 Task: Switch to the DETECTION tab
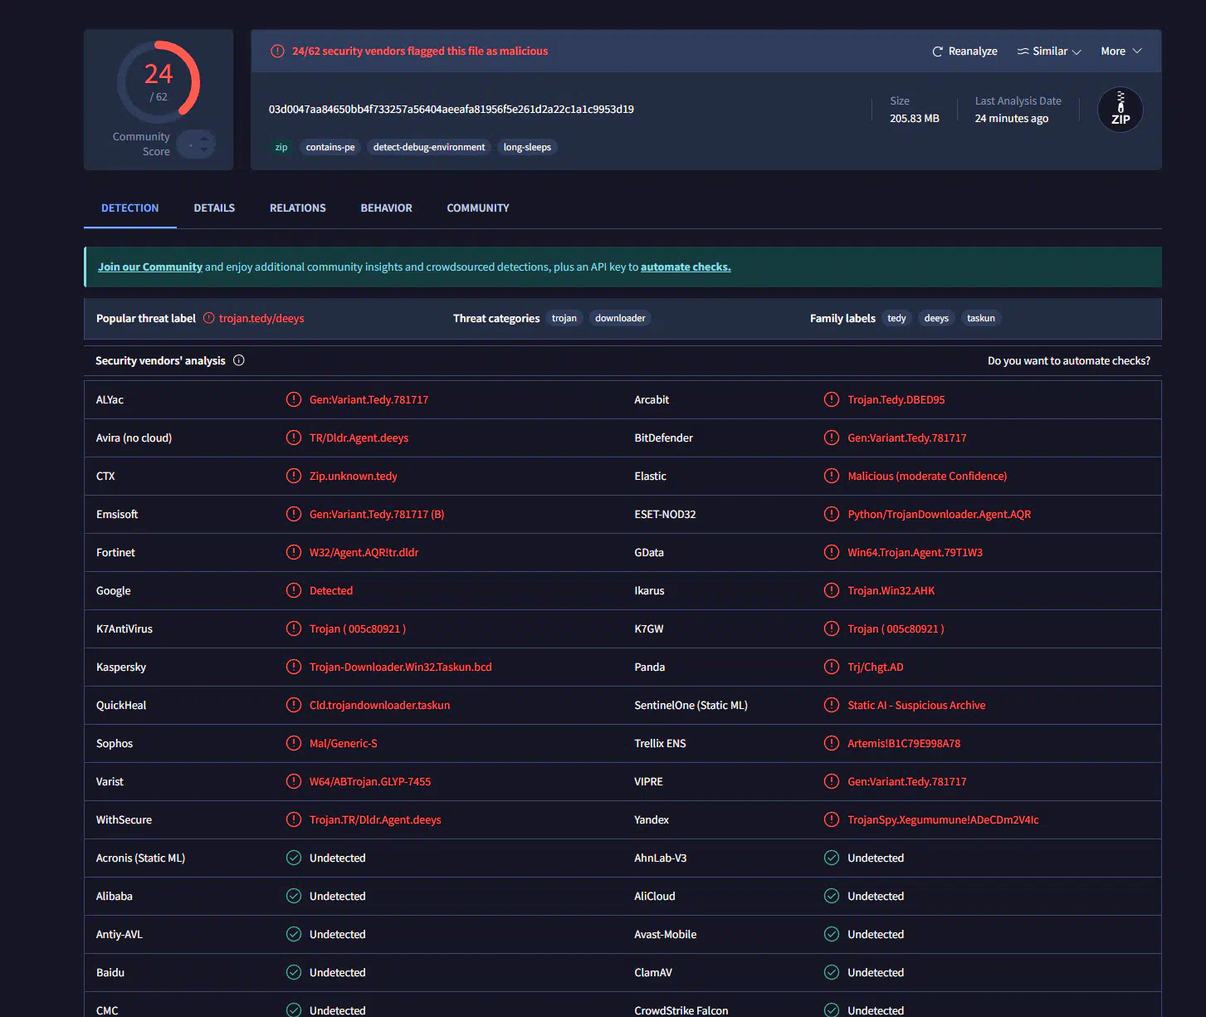(130, 208)
